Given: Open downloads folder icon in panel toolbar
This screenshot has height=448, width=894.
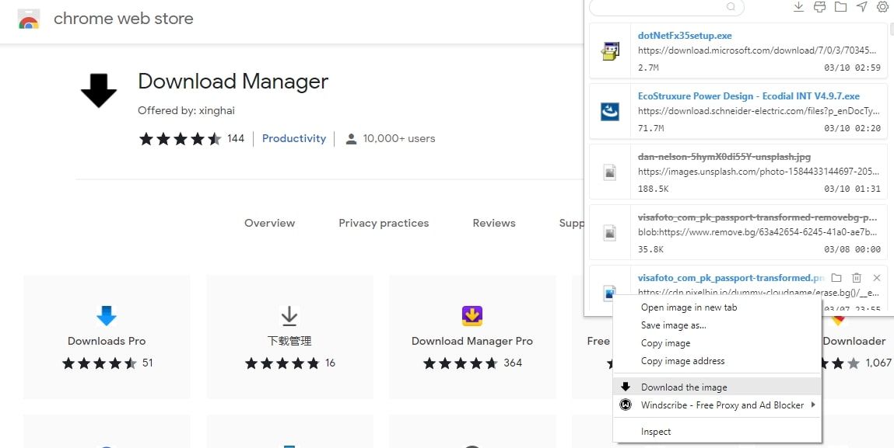Looking at the screenshot, I should click(x=840, y=7).
